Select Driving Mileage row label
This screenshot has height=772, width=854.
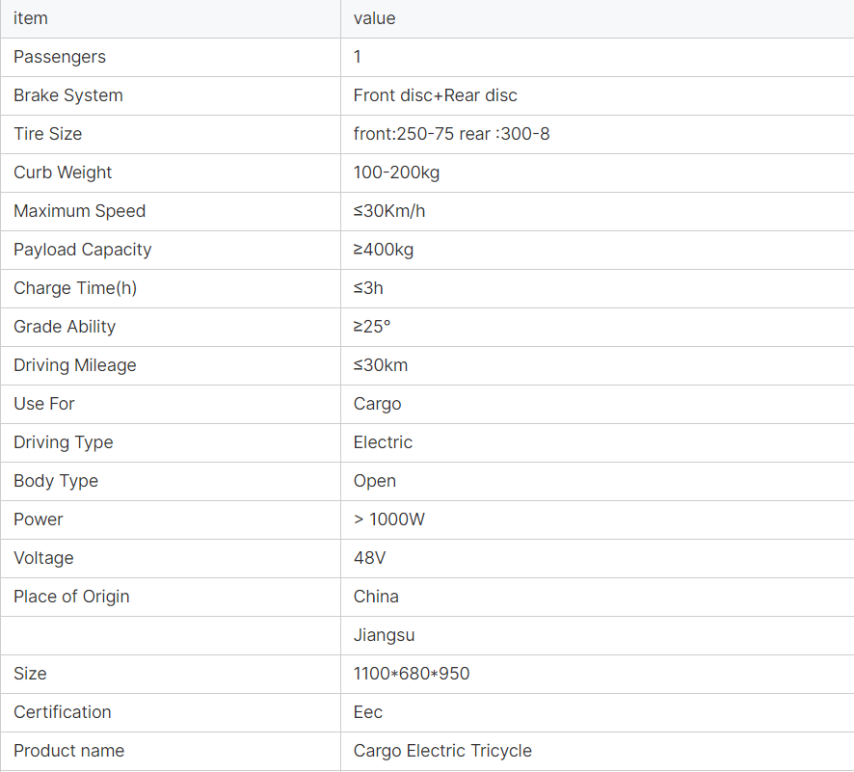74,365
